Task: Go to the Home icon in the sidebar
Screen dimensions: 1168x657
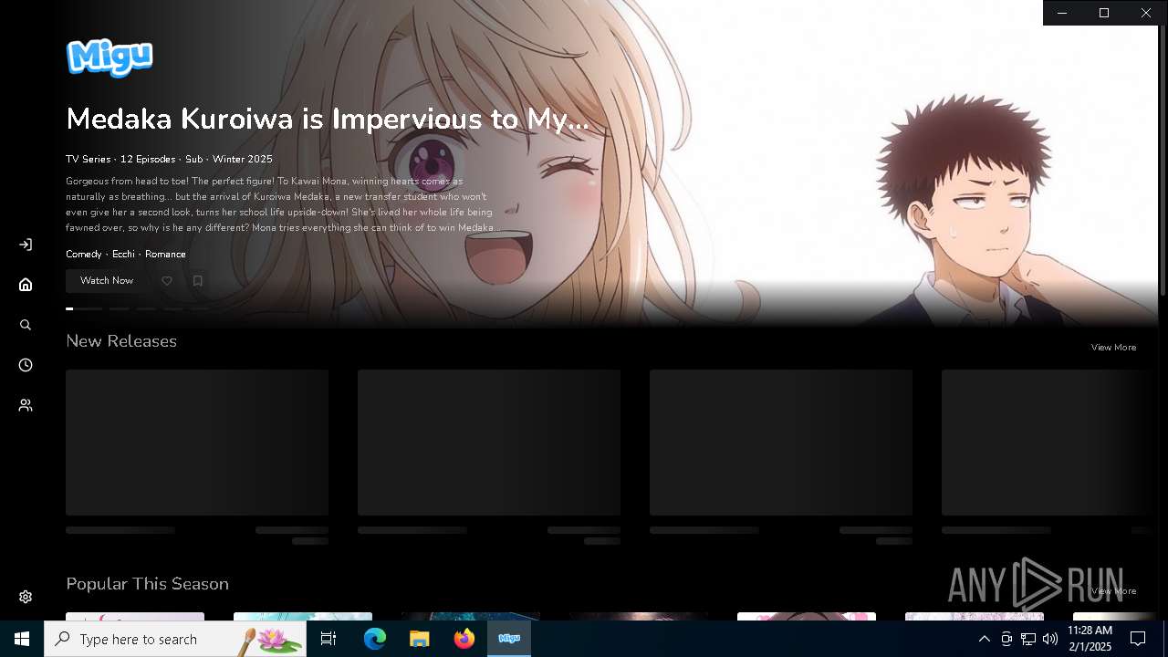Action: coord(26,285)
